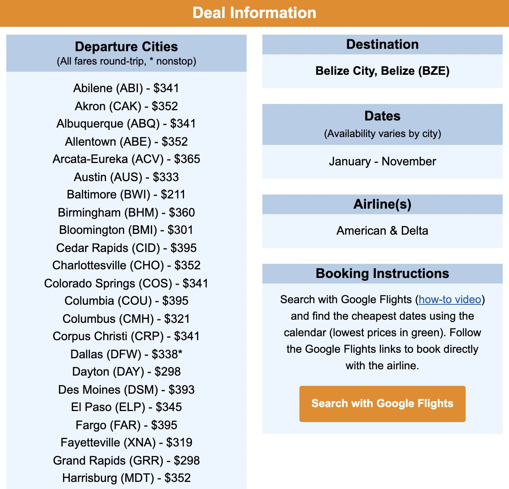Click the Airline(s) panel header
The image size is (509, 489).
coord(382,204)
